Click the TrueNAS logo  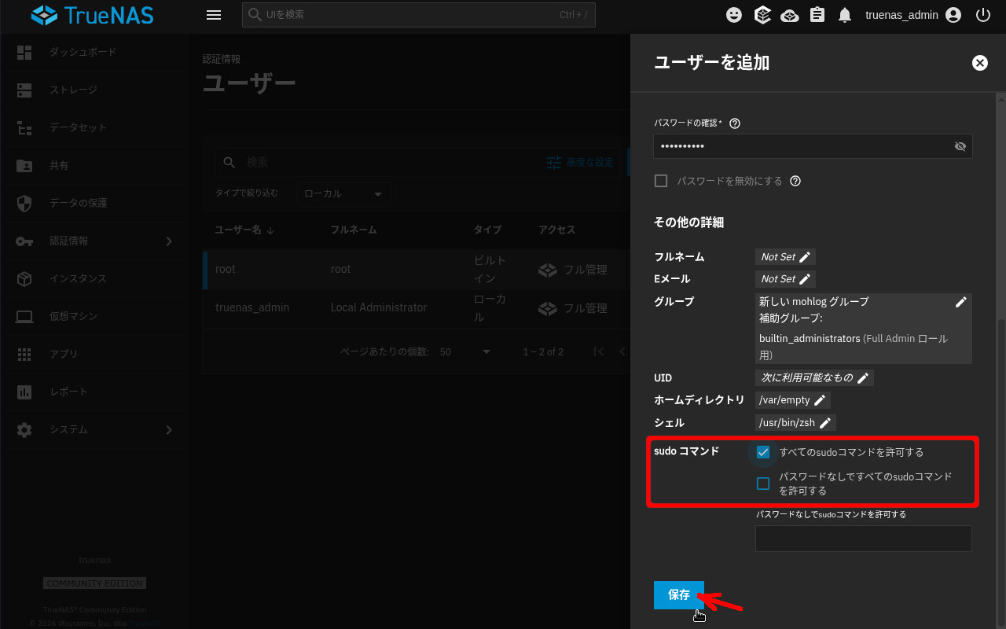coord(93,15)
